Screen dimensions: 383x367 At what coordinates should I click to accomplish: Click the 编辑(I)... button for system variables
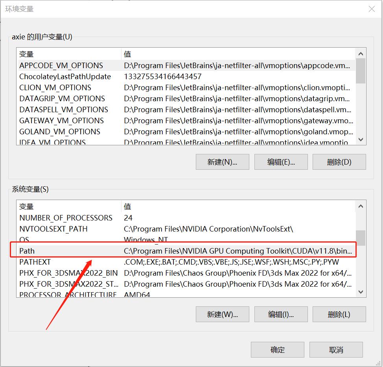tap(281, 314)
